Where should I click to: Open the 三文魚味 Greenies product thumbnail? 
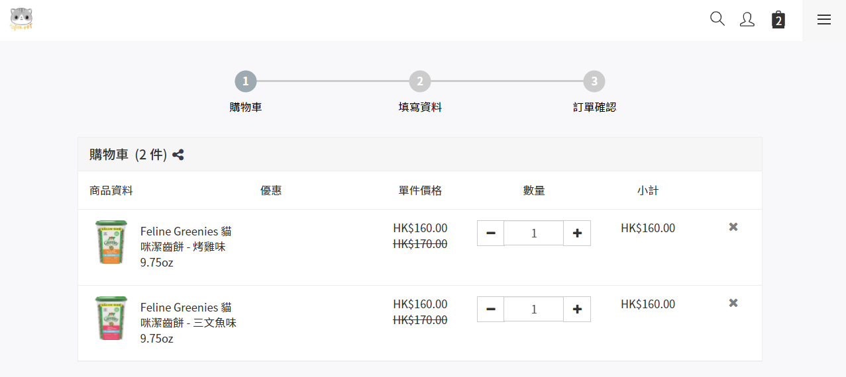click(111, 319)
